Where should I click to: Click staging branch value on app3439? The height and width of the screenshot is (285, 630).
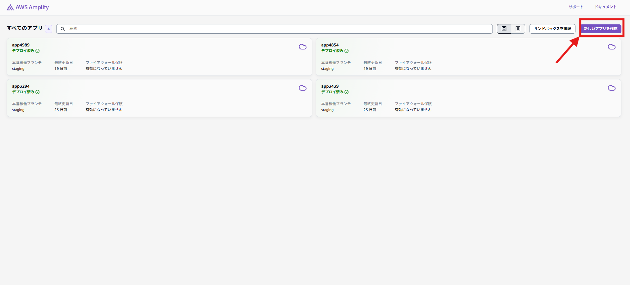pyautogui.click(x=327, y=110)
